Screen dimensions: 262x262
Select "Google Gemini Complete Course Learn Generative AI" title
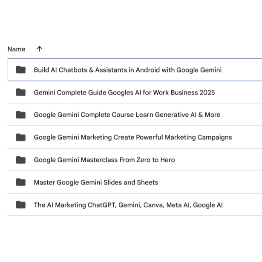coord(127,115)
